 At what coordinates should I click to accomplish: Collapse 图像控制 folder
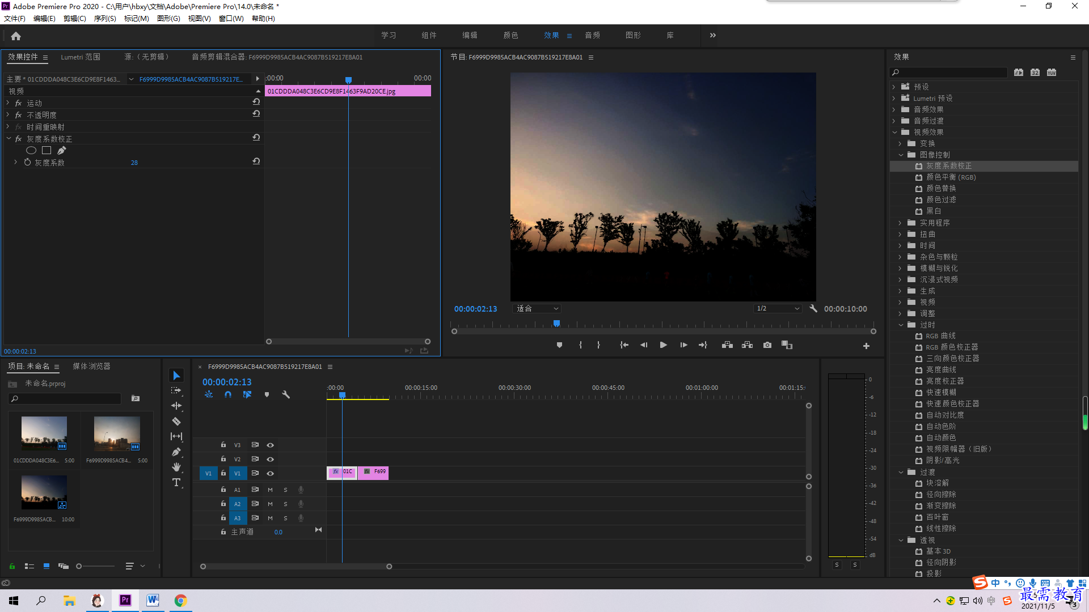pos(901,155)
